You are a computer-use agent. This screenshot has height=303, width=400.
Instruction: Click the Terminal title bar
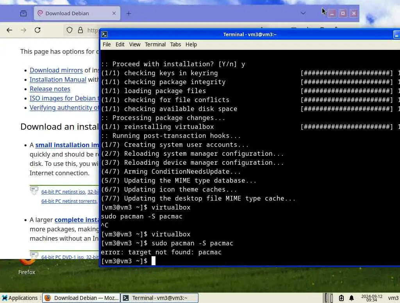click(250, 34)
